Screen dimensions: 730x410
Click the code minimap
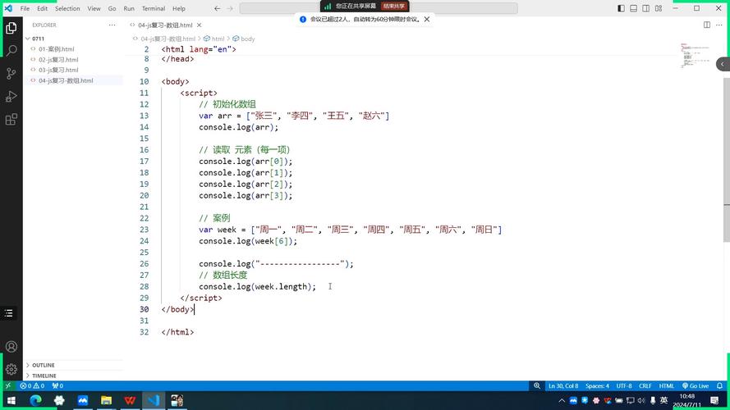click(x=696, y=55)
